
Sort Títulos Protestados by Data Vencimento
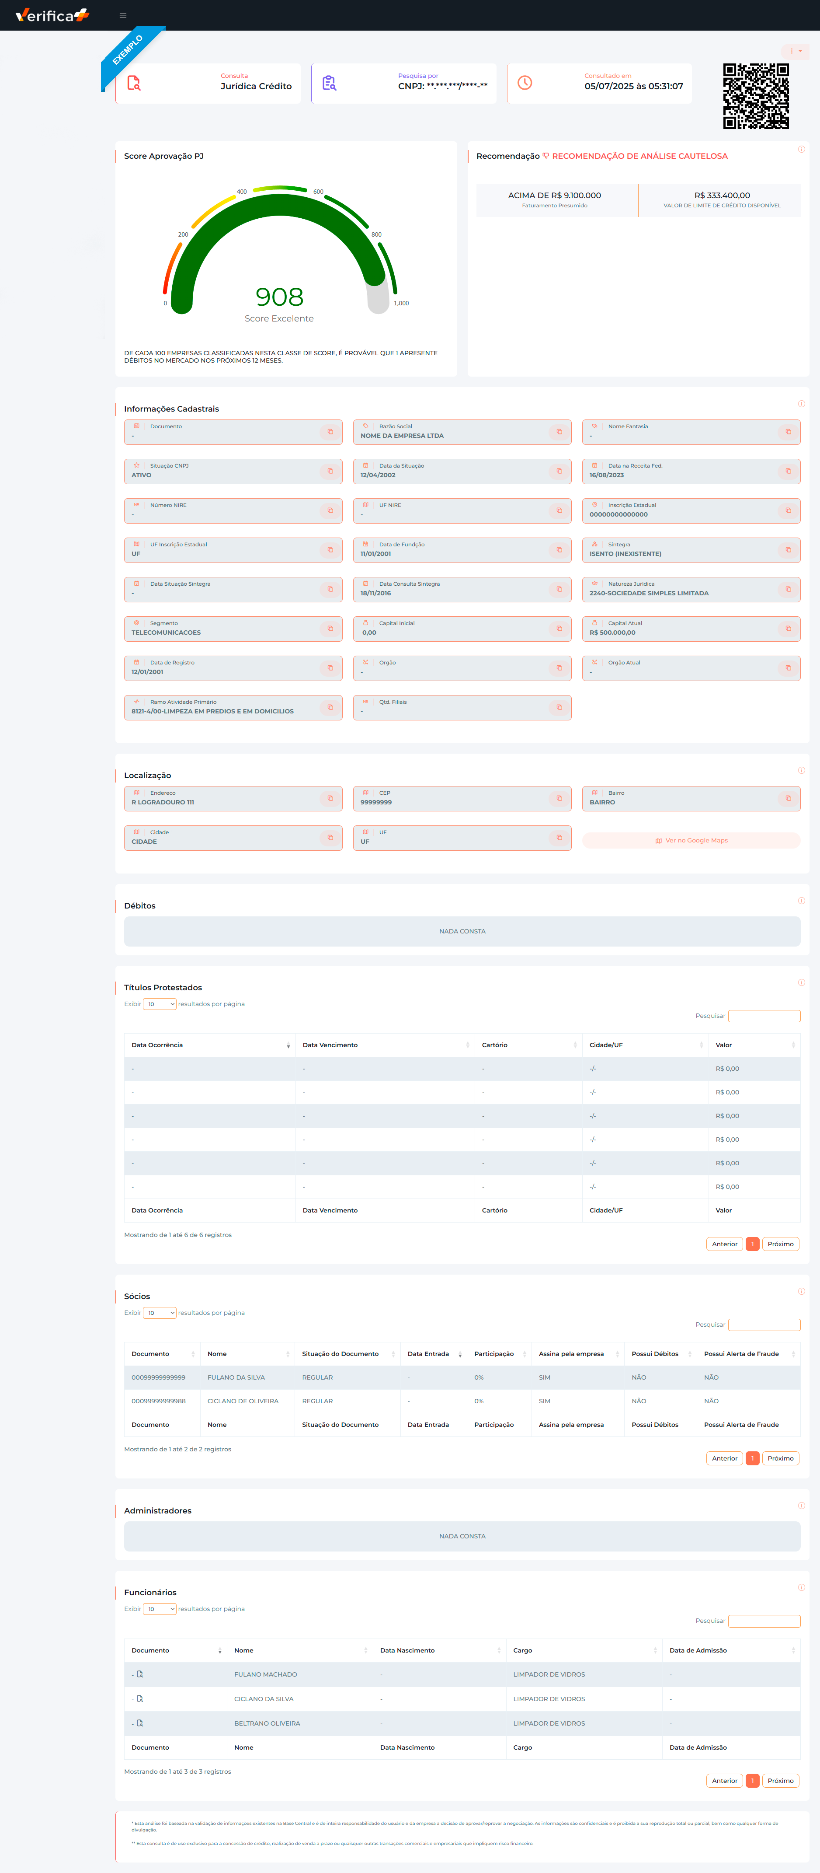[385, 1045]
